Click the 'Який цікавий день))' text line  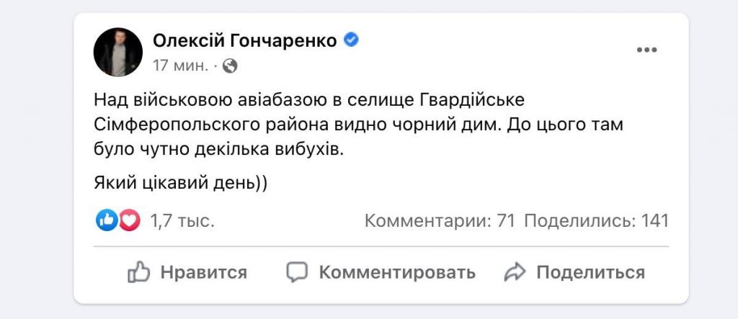pos(180,182)
